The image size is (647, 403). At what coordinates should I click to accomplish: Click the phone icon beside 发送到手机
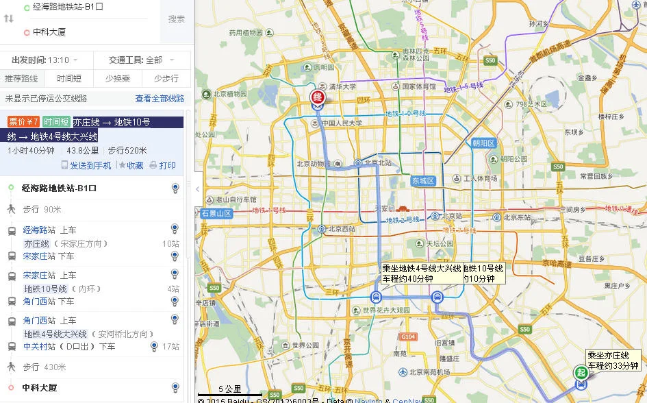[x=64, y=165]
